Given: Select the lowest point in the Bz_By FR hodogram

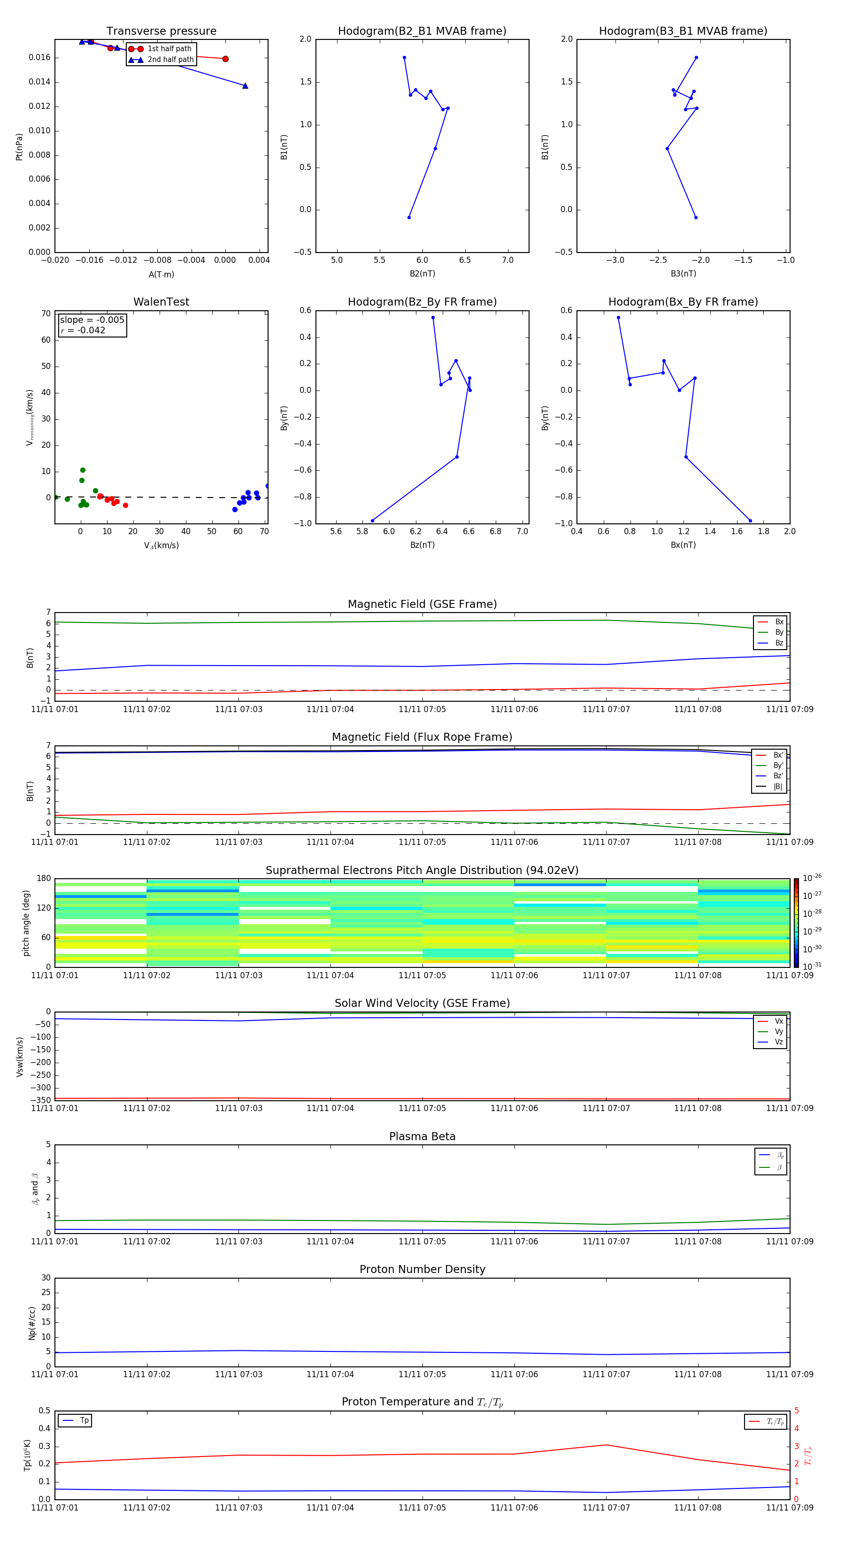Looking at the screenshot, I should [372, 521].
